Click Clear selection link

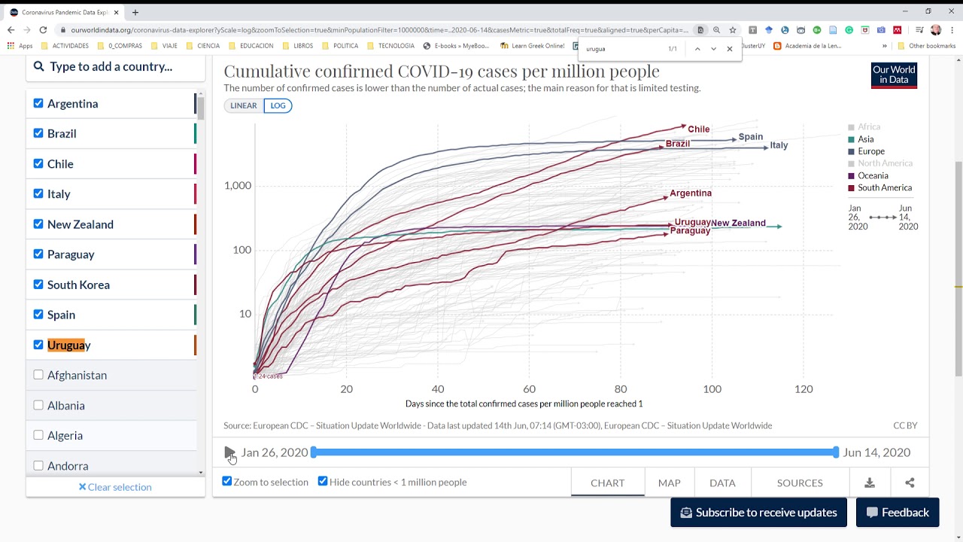(115, 487)
